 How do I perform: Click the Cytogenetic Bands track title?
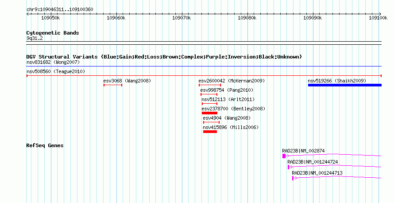(53, 33)
